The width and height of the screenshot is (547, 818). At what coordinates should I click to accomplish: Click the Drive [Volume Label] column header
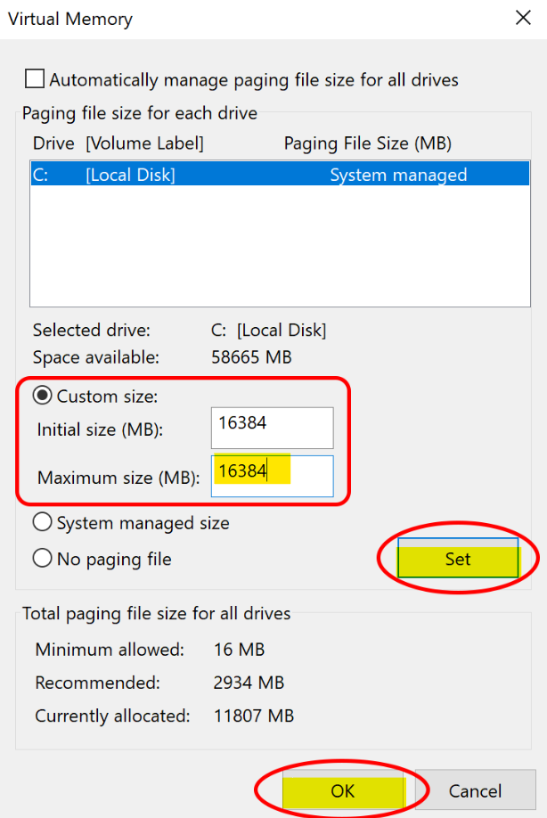(x=118, y=143)
